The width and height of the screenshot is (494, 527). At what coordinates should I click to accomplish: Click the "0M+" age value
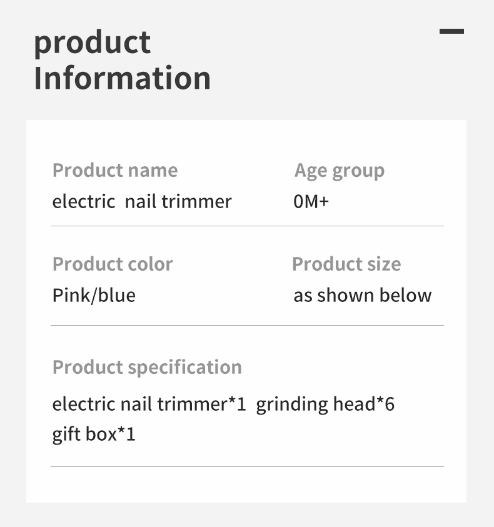[x=311, y=201]
